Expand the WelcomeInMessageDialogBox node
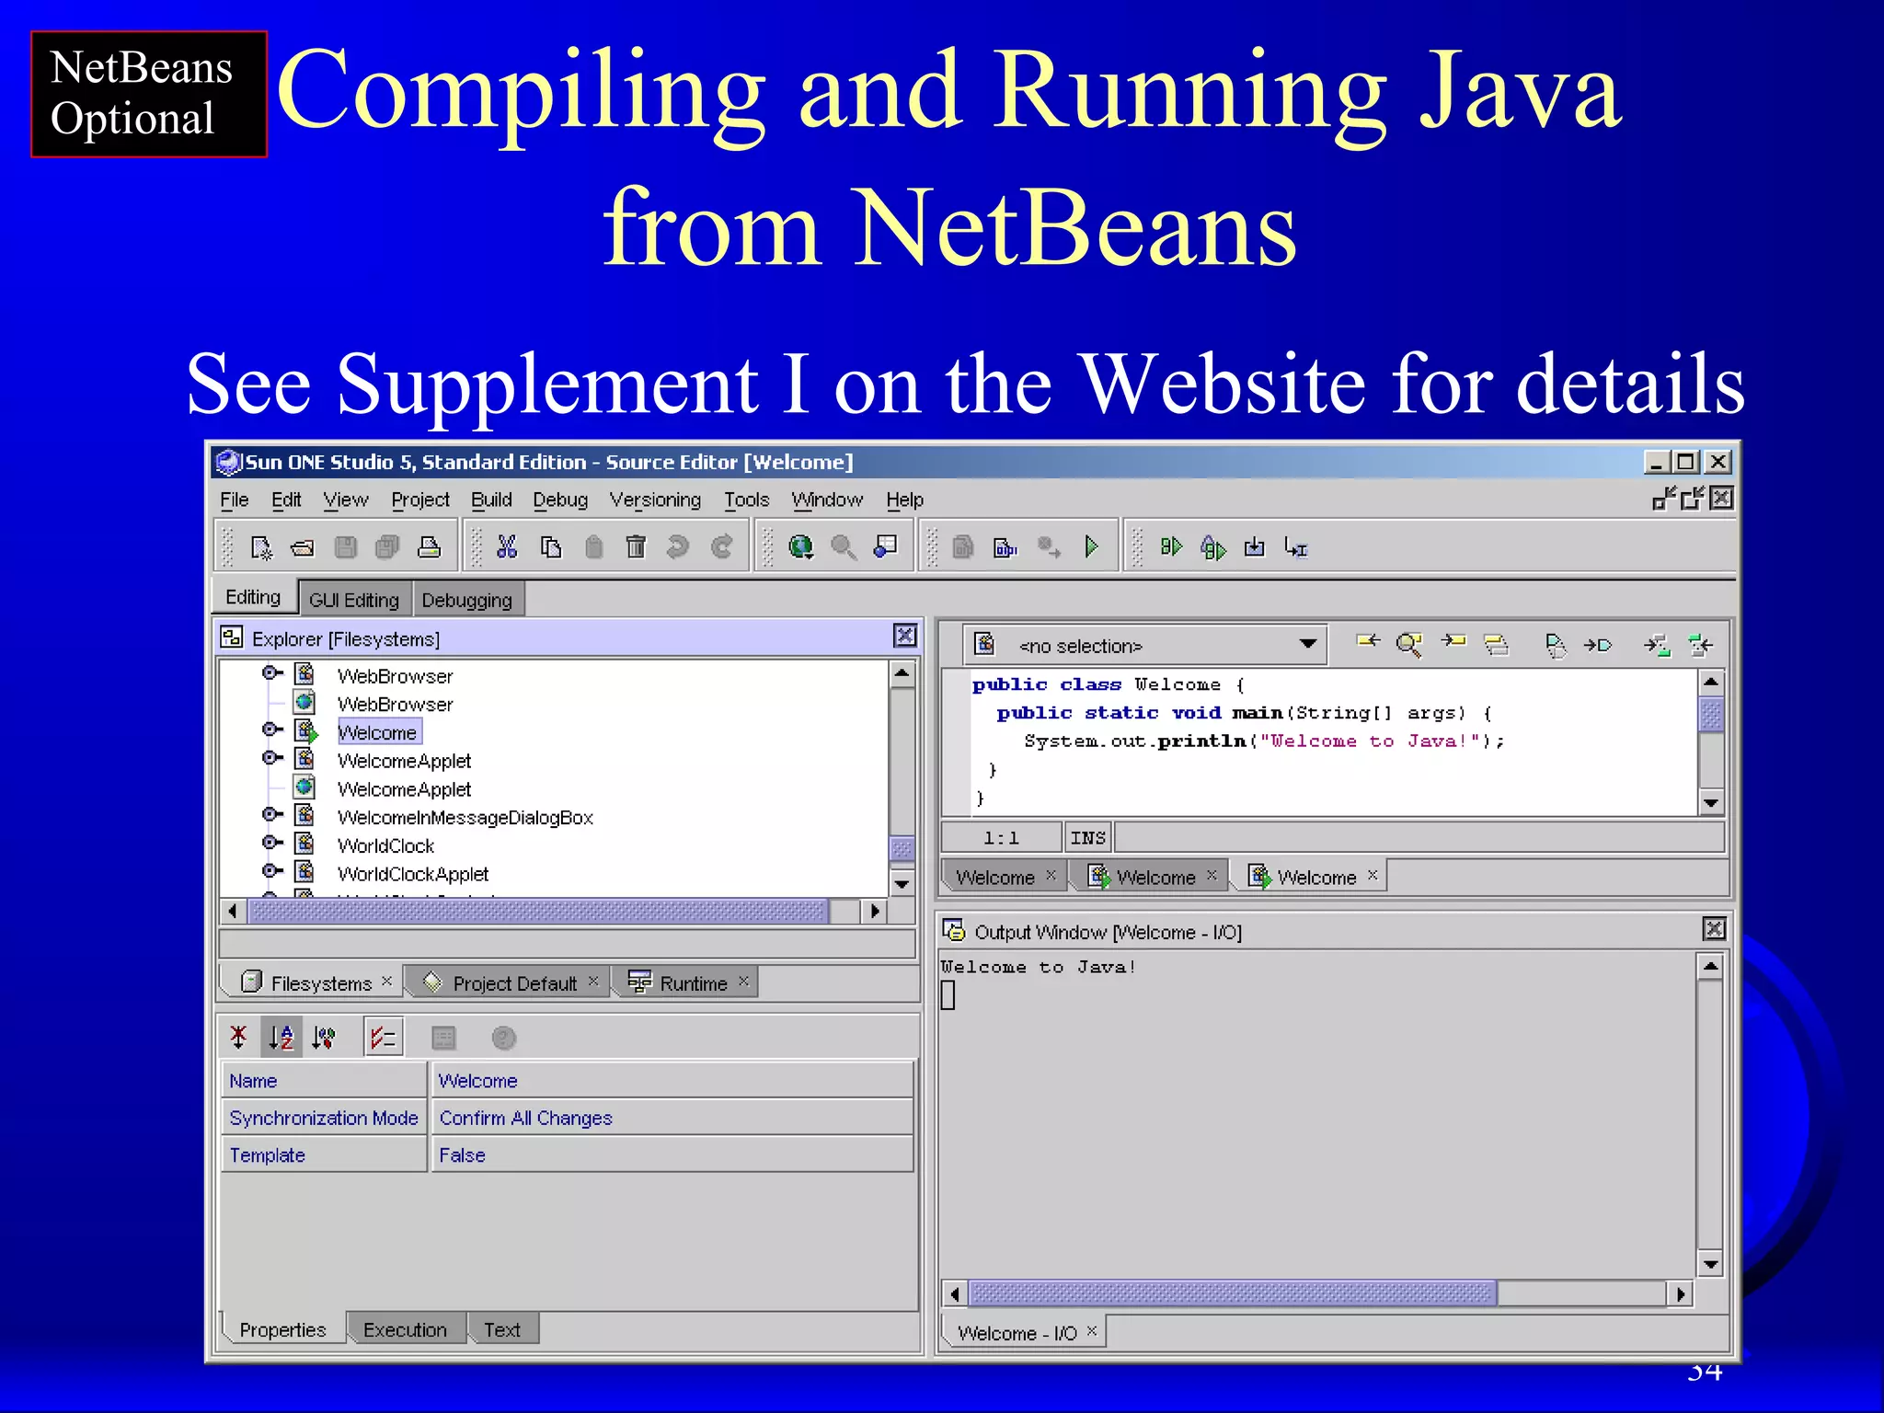Screen dimensions: 1884x1413 [271, 815]
